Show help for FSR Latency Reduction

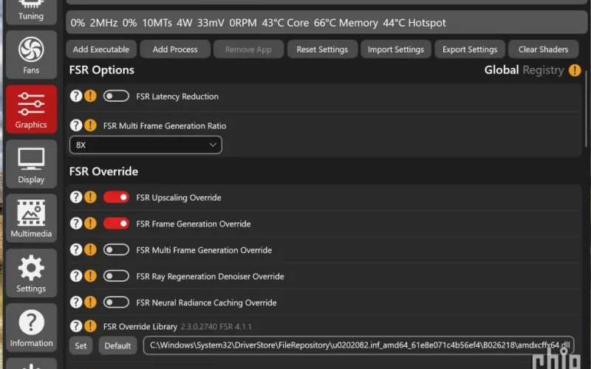coord(76,96)
